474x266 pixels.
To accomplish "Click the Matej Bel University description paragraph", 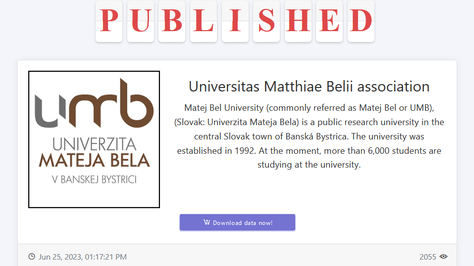I will 309,136.
